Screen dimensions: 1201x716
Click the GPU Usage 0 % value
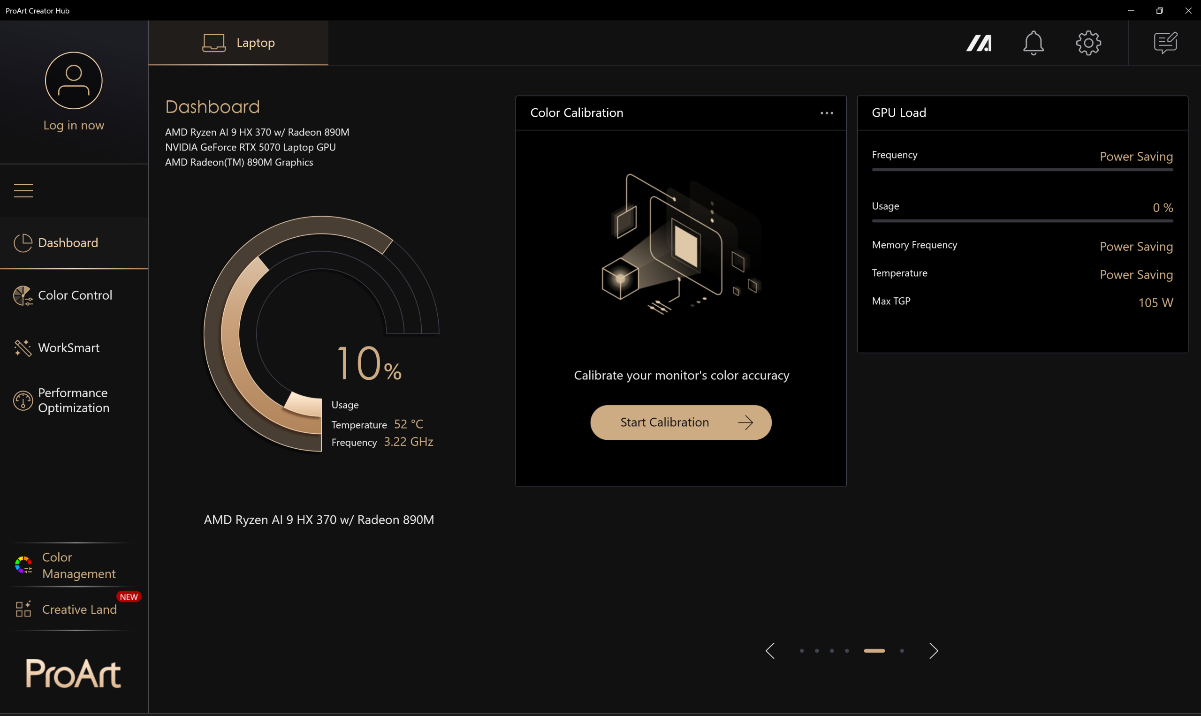point(1163,207)
